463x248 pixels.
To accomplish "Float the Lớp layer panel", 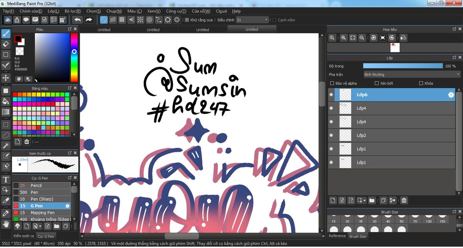I will point(454,57).
